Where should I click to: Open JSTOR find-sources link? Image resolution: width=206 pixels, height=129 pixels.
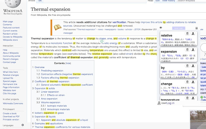click(x=137, y=29)
